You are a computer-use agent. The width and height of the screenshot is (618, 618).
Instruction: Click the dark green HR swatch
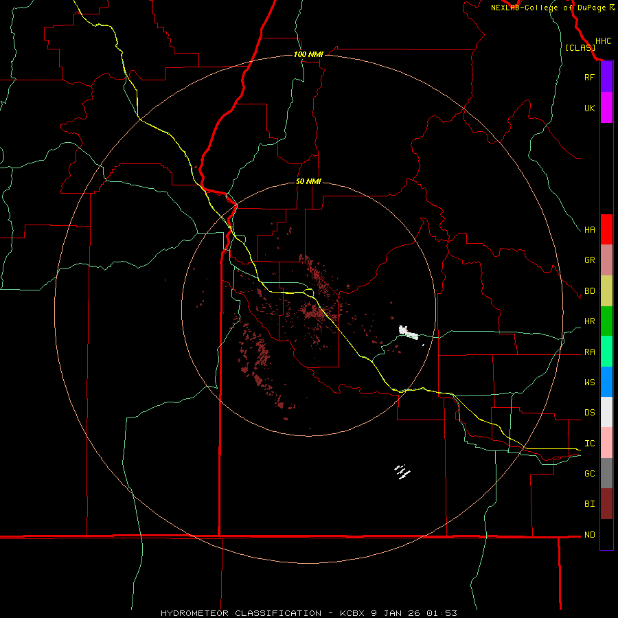point(606,321)
